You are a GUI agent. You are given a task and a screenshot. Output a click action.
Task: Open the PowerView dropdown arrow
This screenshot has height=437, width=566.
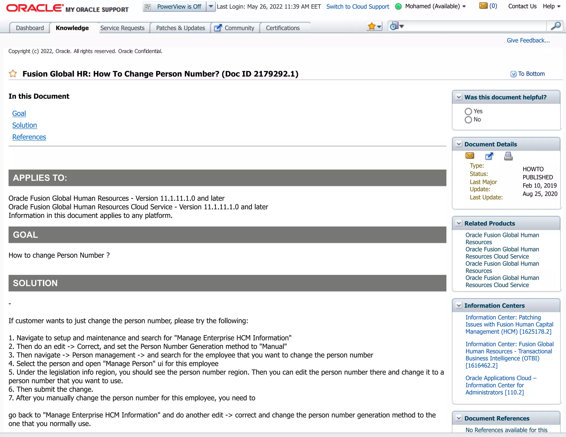pos(211,6)
